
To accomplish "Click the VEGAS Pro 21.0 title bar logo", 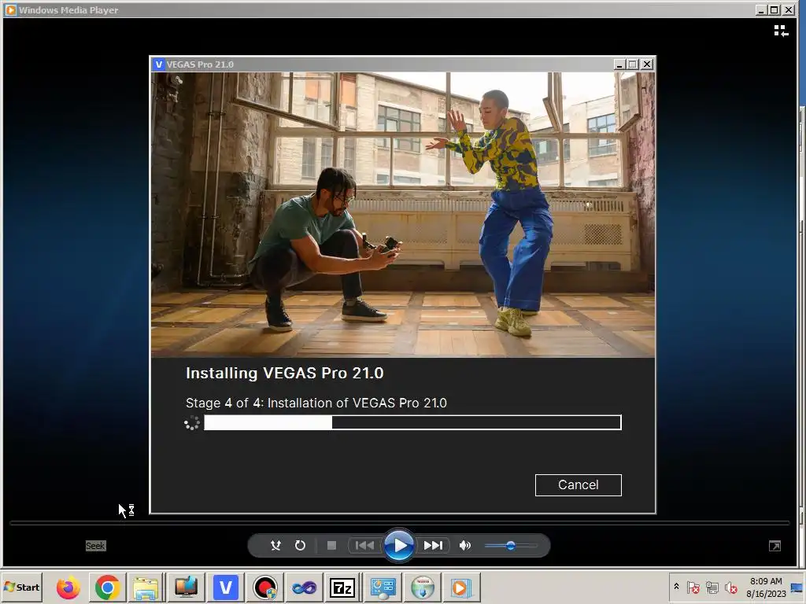I will [x=158, y=64].
